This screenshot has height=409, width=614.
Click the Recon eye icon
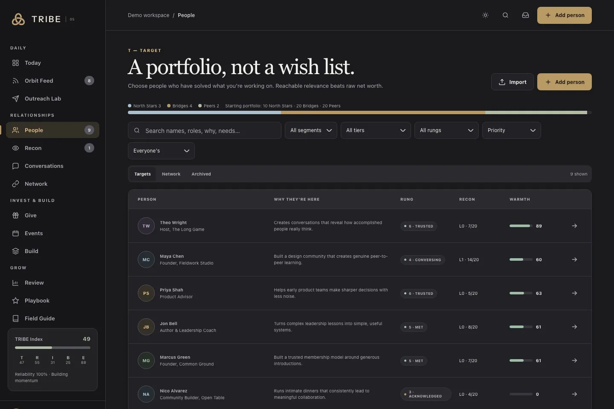[16, 148]
